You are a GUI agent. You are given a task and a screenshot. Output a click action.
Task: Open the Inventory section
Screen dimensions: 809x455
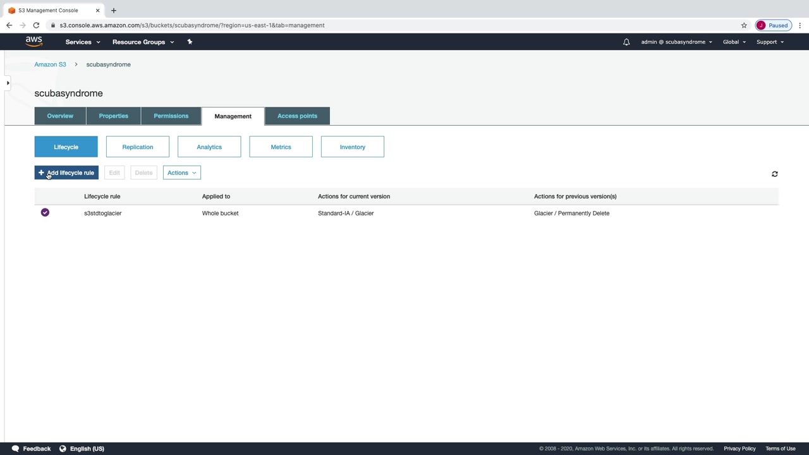(x=353, y=147)
